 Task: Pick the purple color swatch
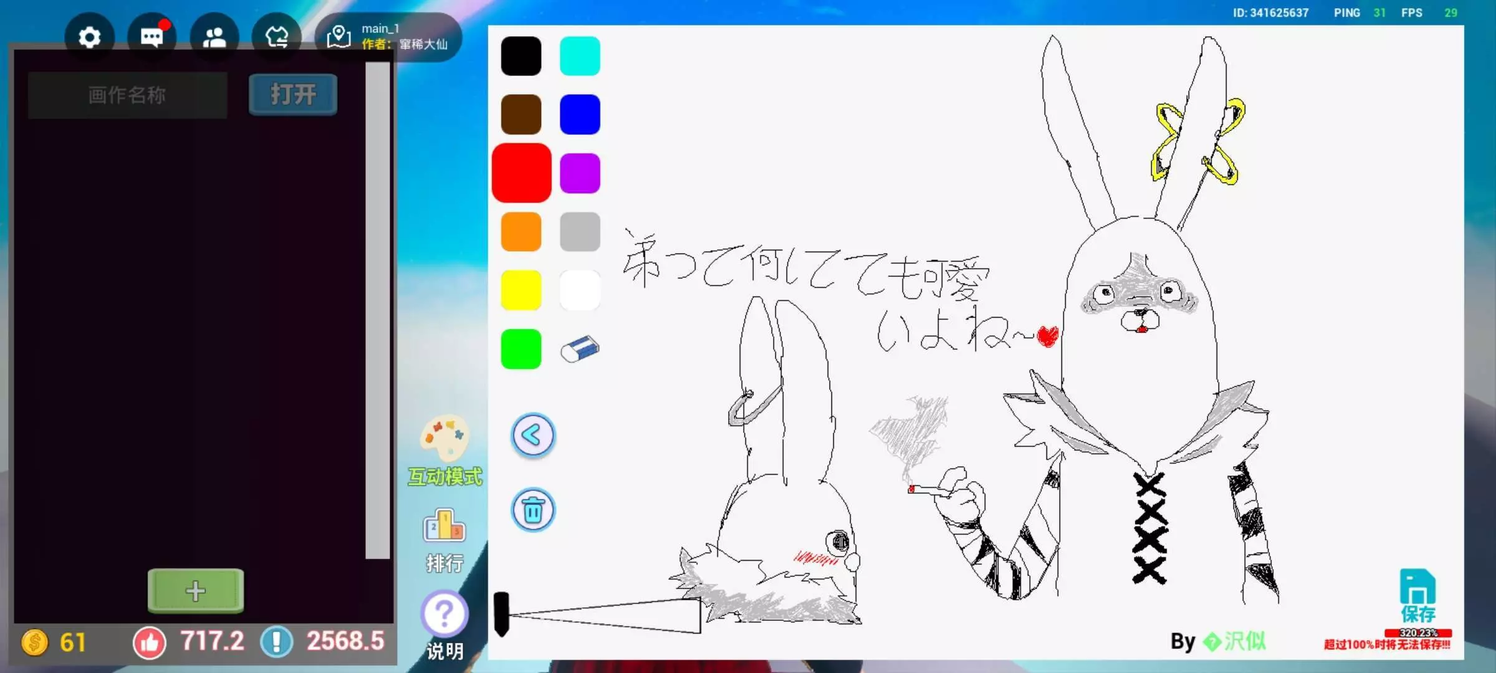point(580,173)
